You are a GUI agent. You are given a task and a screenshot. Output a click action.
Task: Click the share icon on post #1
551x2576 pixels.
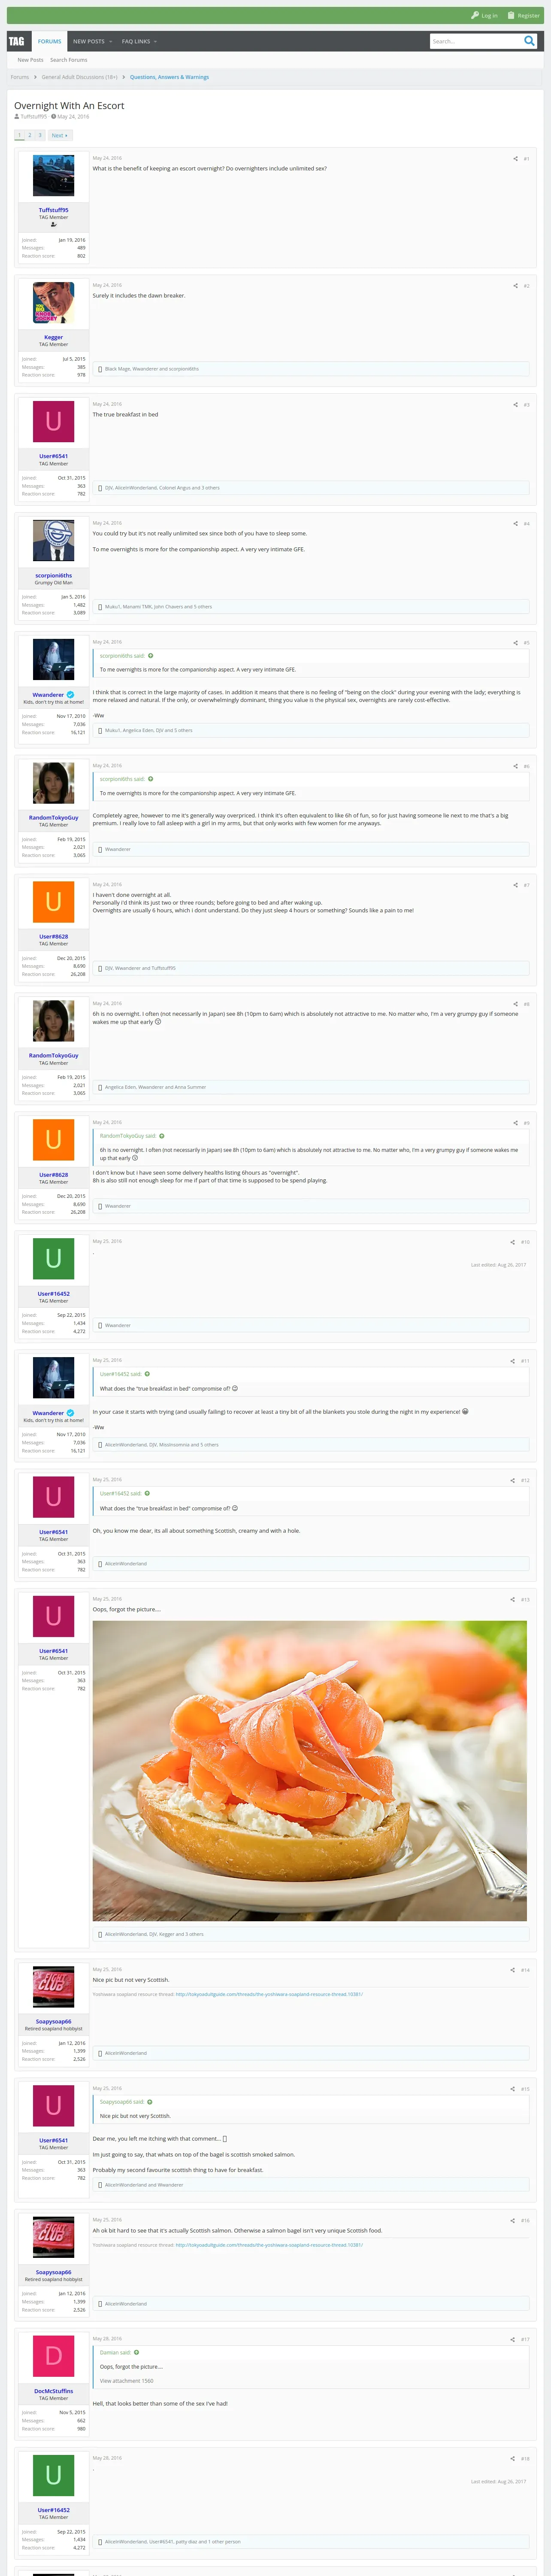[x=516, y=159]
